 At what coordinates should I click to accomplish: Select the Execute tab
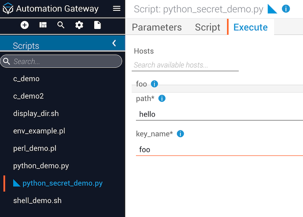250,27
